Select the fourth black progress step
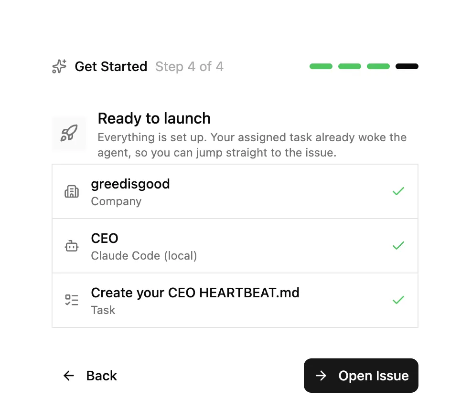The height and width of the screenshot is (419, 450). pyautogui.click(x=407, y=66)
